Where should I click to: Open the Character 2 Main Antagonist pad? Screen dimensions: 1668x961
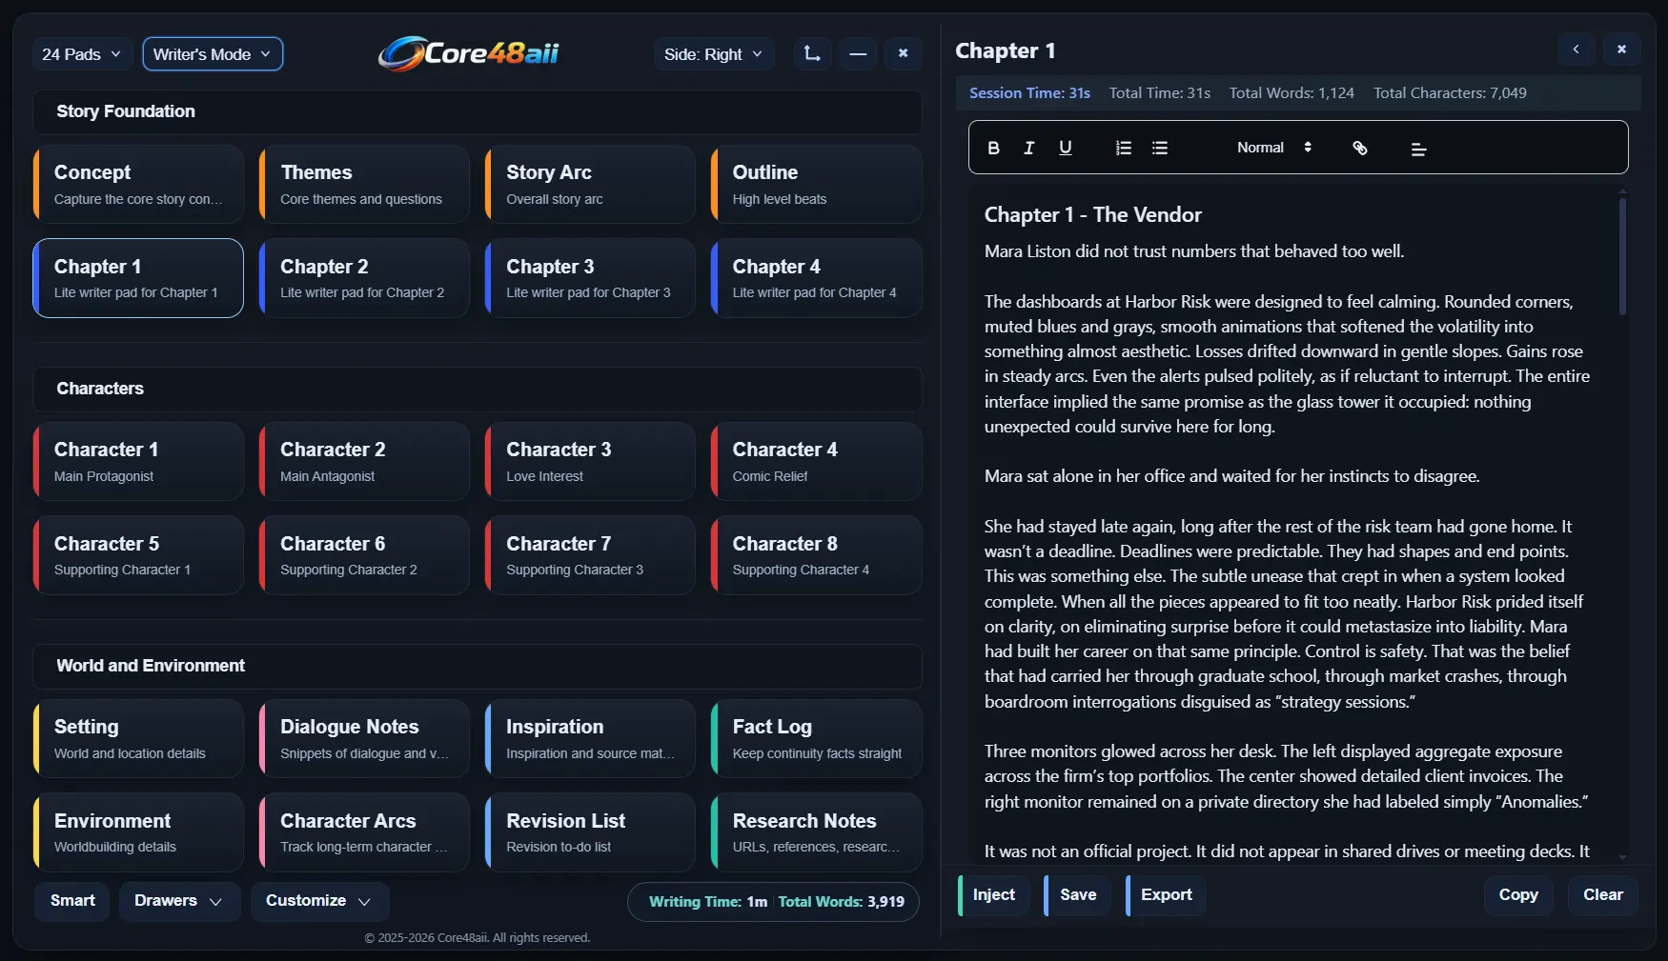click(363, 461)
